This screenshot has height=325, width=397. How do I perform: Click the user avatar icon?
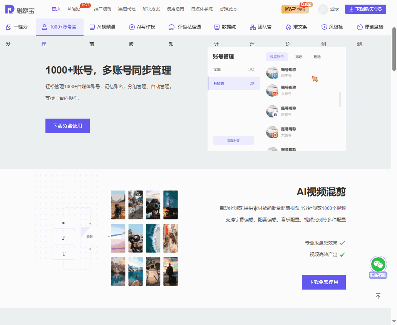tap(323, 9)
